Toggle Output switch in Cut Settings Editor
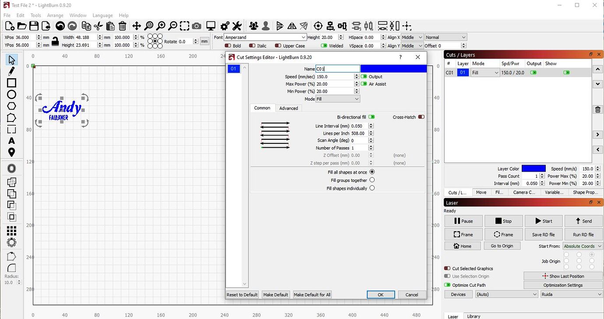The height and width of the screenshot is (319, 604). (364, 76)
